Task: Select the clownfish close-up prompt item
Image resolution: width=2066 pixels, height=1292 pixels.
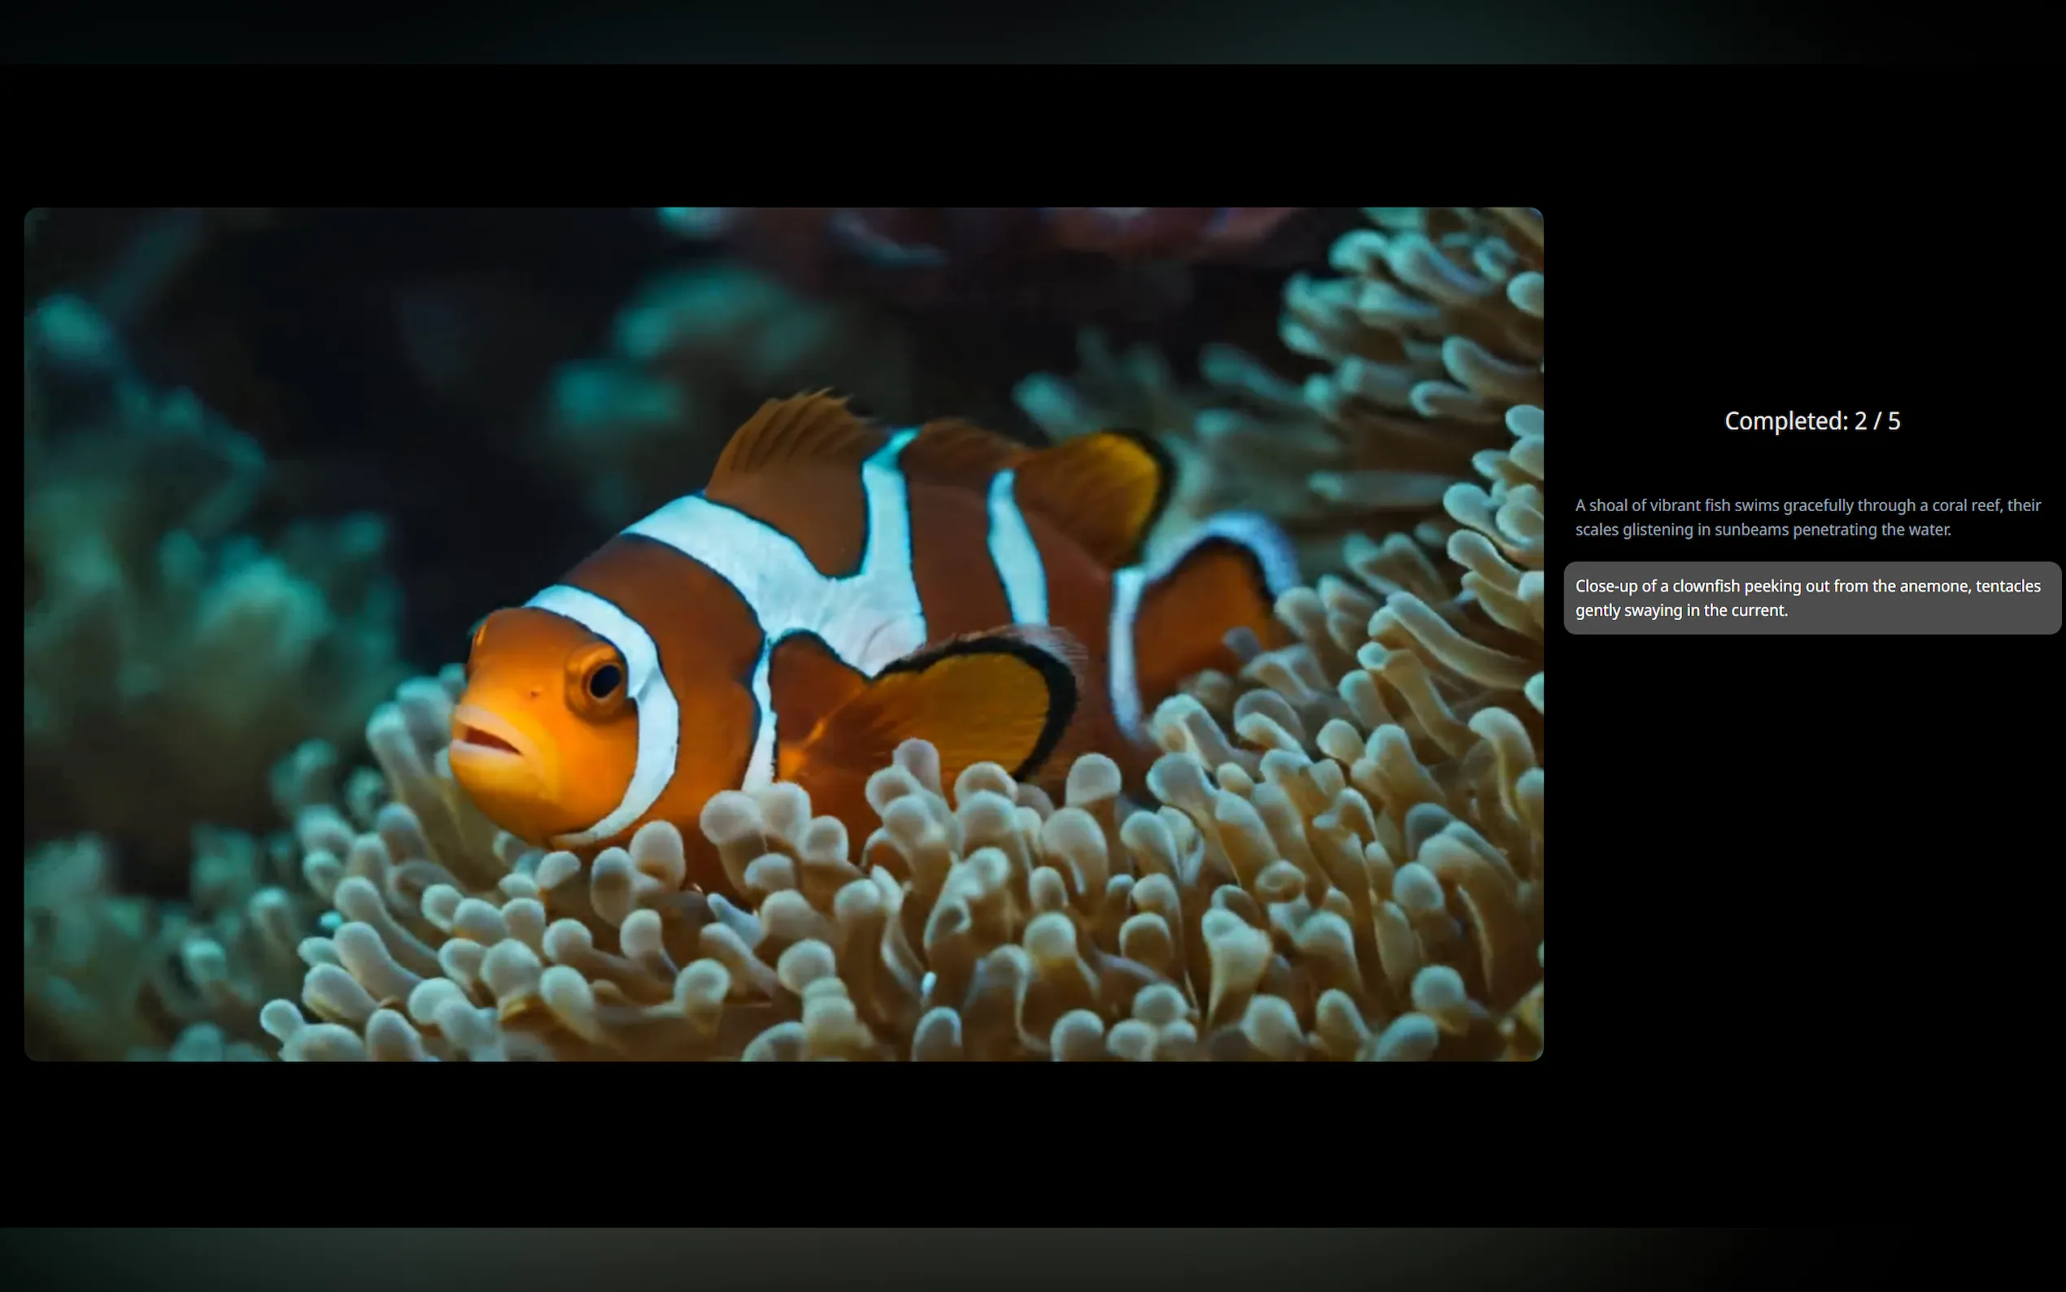Action: (1811, 598)
